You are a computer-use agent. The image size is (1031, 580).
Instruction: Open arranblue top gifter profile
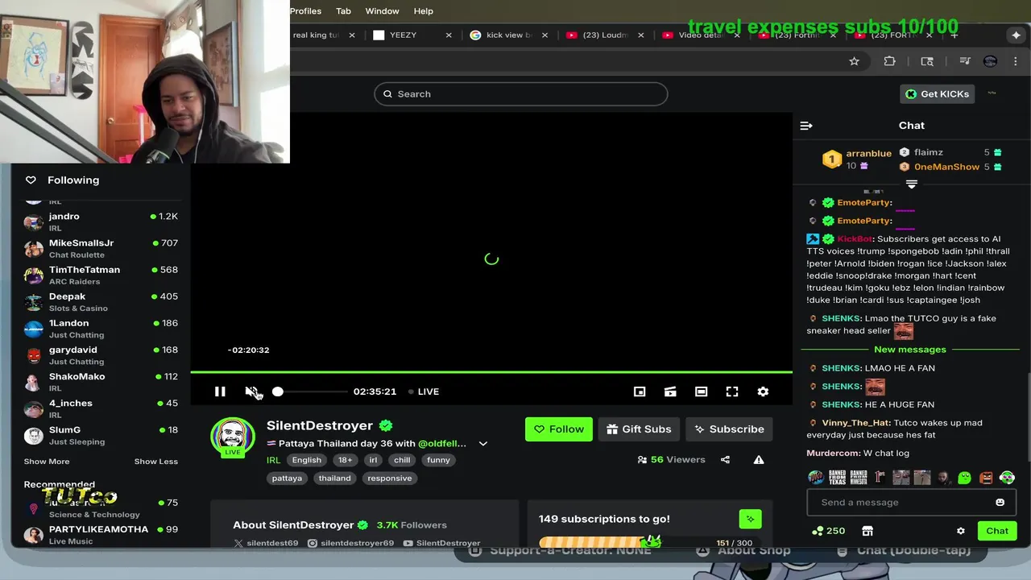pyautogui.click(x=868, y=153)
